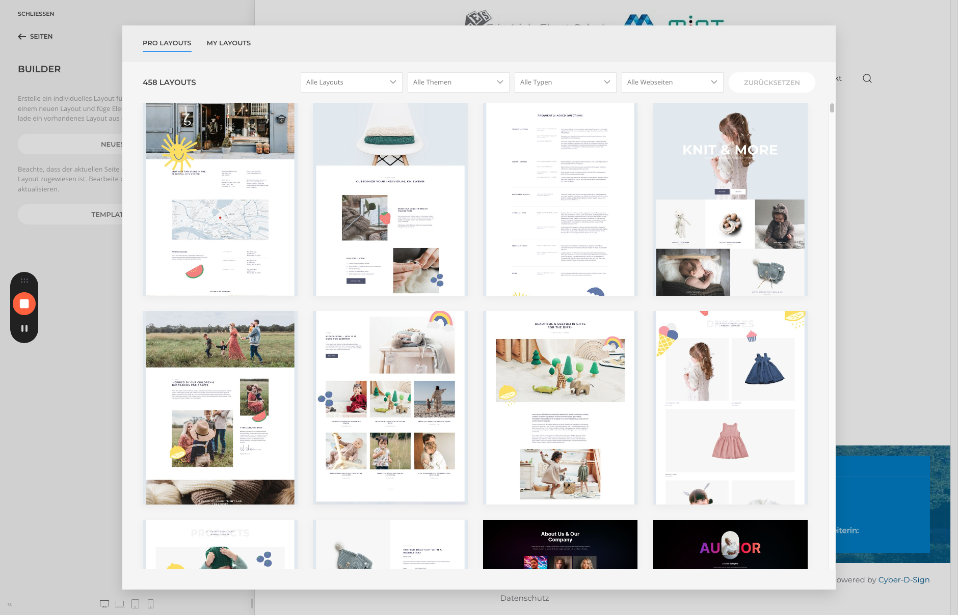
Task: Open the Datenschutz footer link
Action: tap(524, 598)
